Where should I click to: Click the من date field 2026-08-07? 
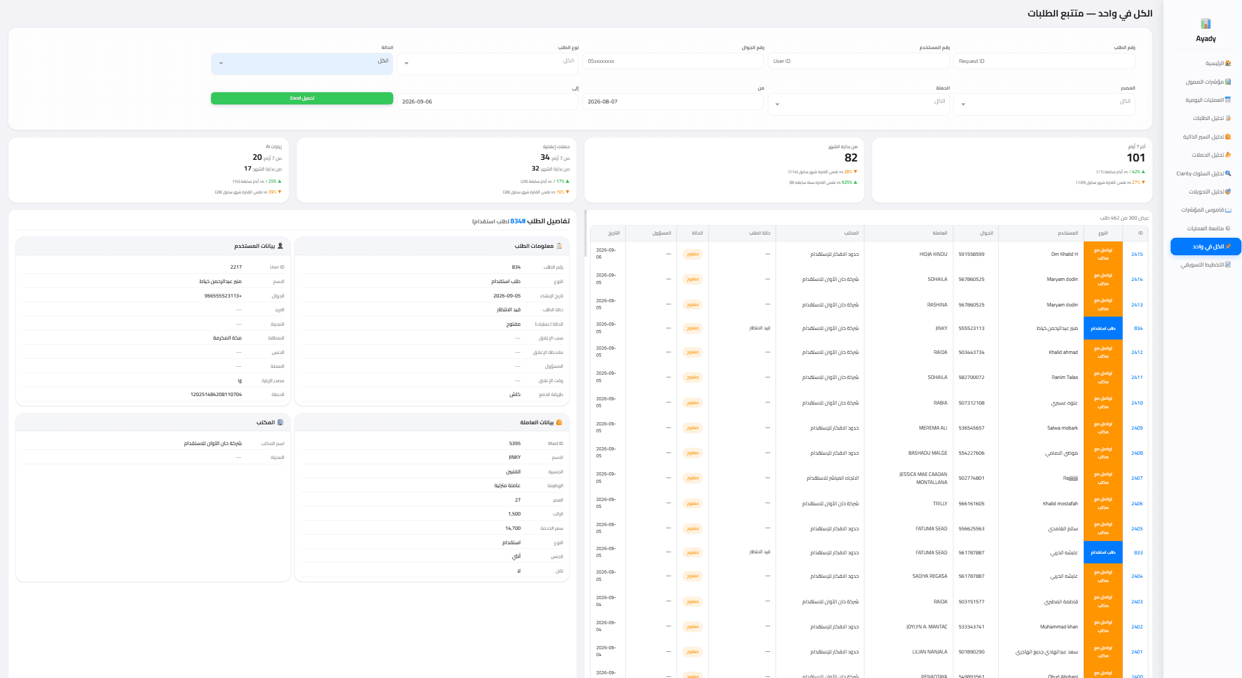(673, 102)
